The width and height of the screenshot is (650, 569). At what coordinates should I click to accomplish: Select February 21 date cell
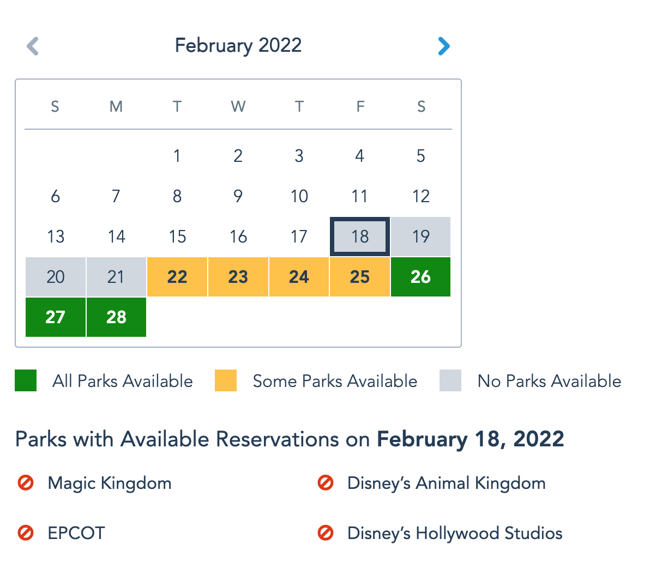[116, 277]
